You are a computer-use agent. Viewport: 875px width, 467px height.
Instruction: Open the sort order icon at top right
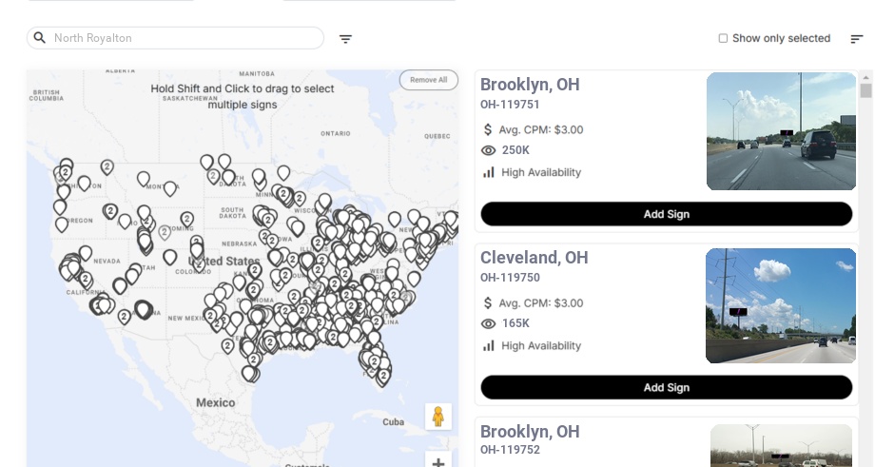coord(856,39)
